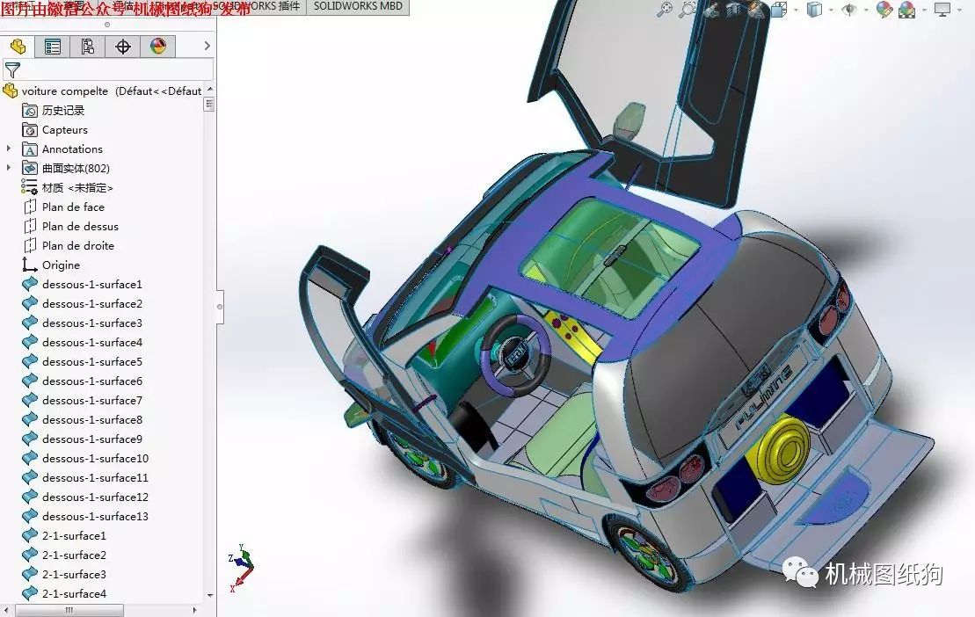The height and width of the screenshot is (617, 975).
Task: Click the Apply Scene icon
Action: point(907,10)
